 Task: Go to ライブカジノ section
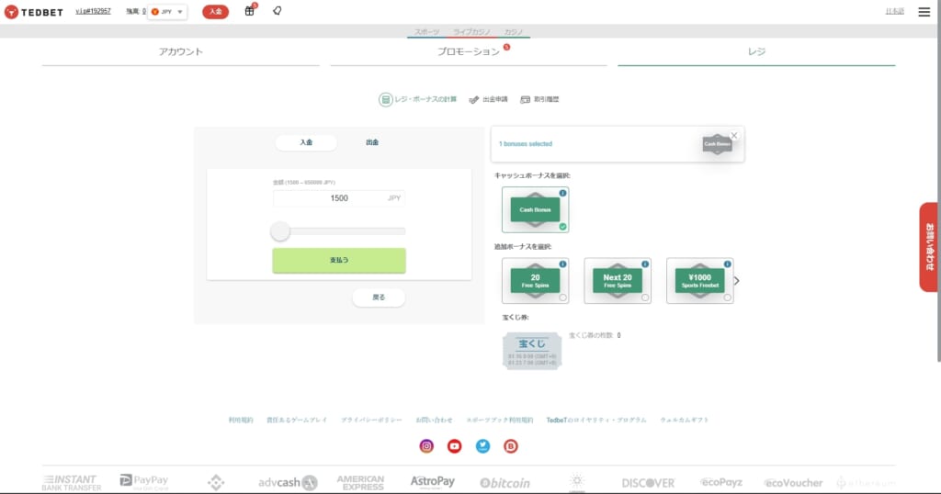471,32
